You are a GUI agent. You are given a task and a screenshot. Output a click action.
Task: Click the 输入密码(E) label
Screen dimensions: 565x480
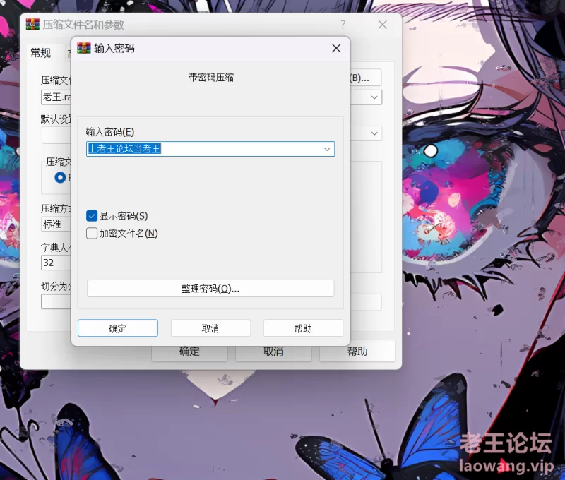coord(110,132)
